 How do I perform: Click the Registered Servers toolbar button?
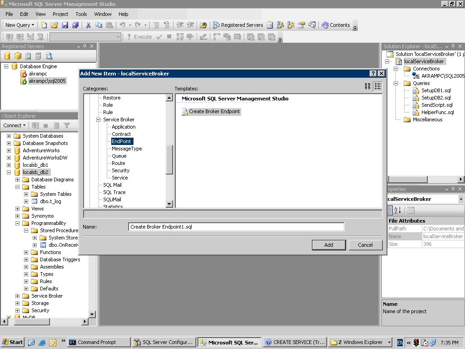(238, 25)
